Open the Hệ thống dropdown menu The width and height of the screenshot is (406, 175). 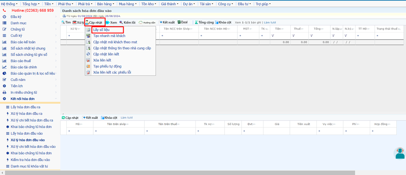click(x=9, y=3)
